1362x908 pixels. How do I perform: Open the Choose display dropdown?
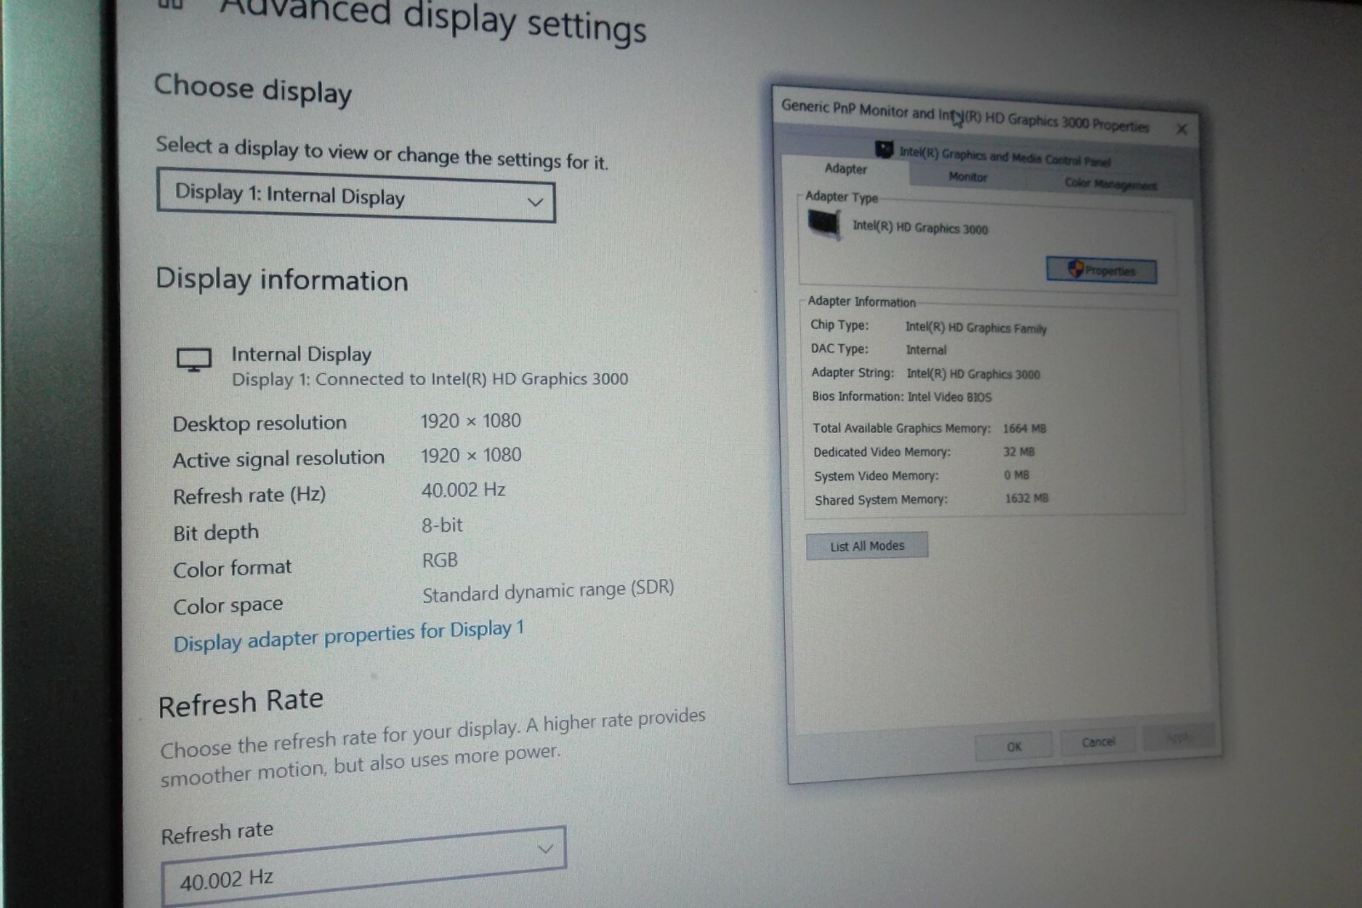click(356, 196)
